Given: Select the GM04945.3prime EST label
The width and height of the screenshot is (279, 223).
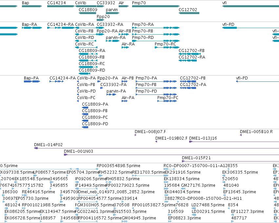Looking at the screenshot, I should point(139,218).
